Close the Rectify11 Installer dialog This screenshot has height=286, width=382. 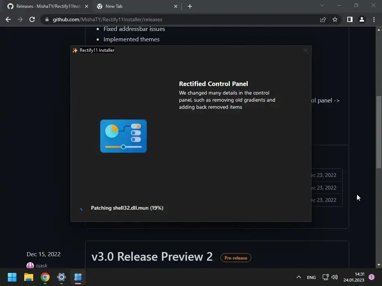(305, 50)
